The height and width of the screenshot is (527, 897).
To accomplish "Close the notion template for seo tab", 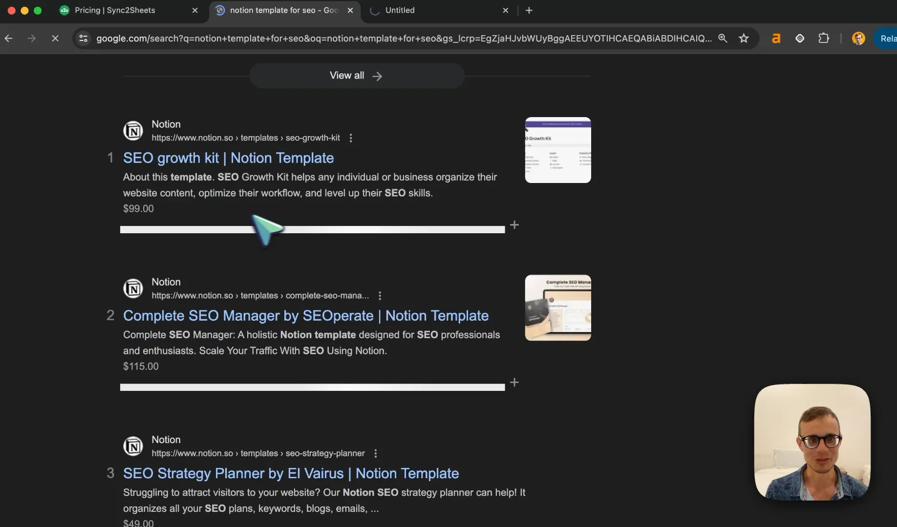I will tap(350, 10).
